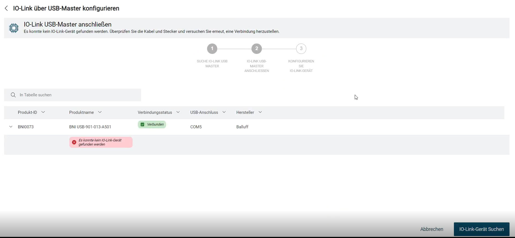
Task: Click the green Verbunden check icon
Action: click(x=142, y=124)
